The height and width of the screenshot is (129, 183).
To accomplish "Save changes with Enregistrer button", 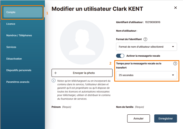I will 165,118.
